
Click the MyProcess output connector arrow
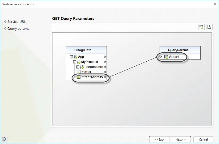[x=105, y=62]
